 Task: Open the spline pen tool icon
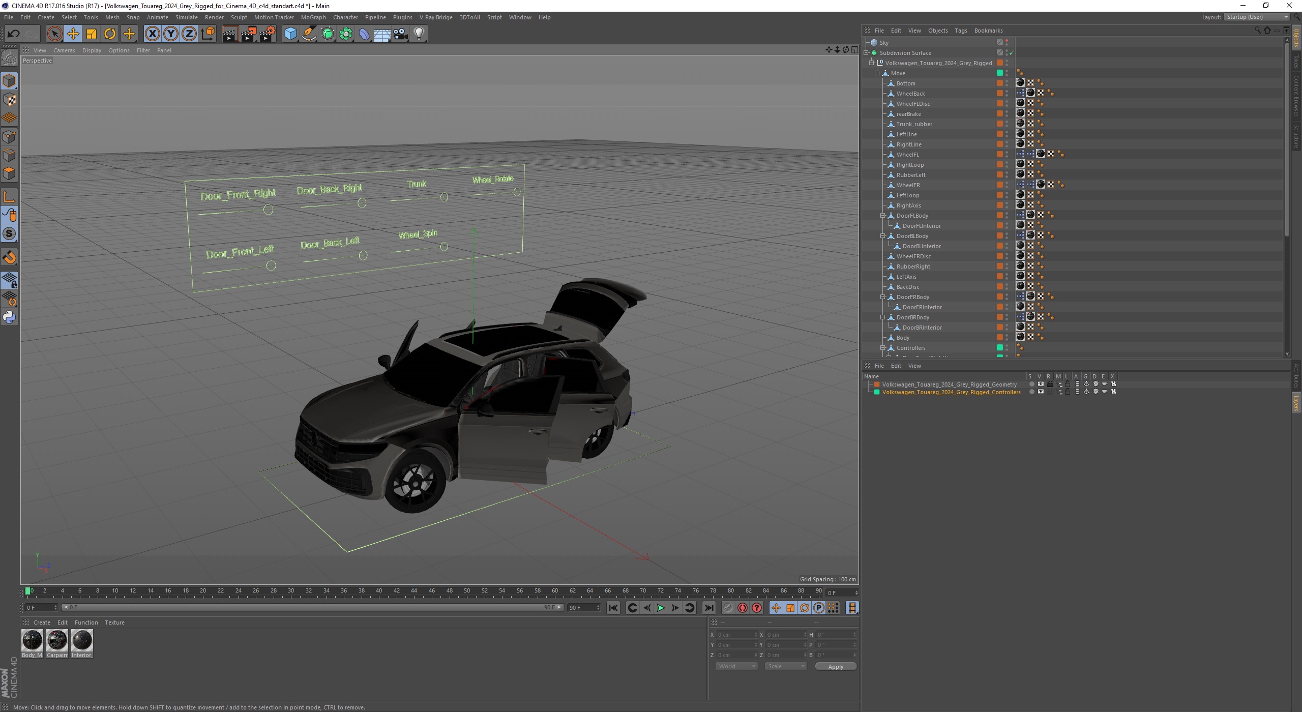(x=309, y=34)
